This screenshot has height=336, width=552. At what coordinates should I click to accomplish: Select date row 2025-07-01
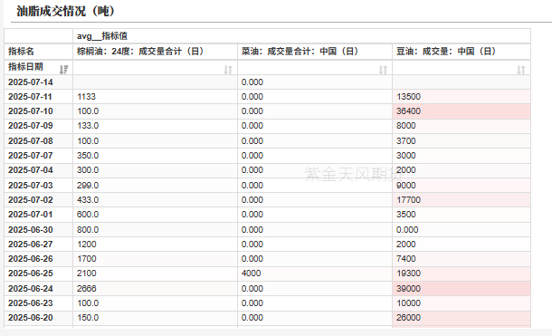(x=31, y=215)
